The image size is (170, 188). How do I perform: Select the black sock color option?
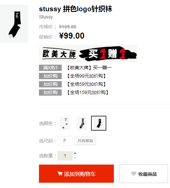[99, 123]
